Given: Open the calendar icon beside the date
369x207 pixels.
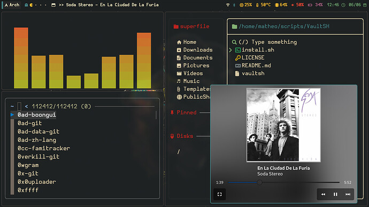Looking at the screenshot, I should 365,5.
